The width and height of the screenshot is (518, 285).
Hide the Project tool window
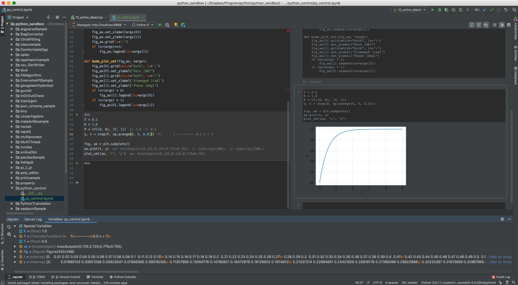click(64, 17)
